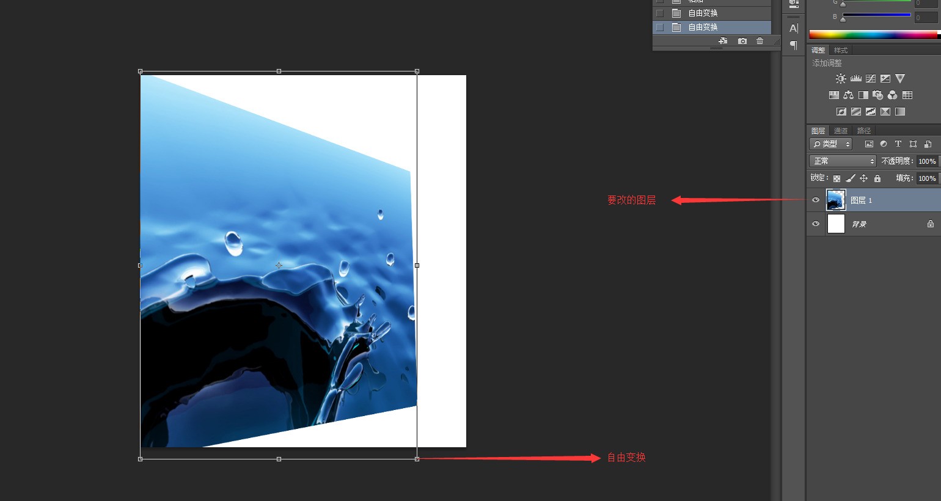Image resolution: width=941 pixels, height=501 pixels.
Task: Toggle visibility of the 背景 layer
Action: point(816,224)
